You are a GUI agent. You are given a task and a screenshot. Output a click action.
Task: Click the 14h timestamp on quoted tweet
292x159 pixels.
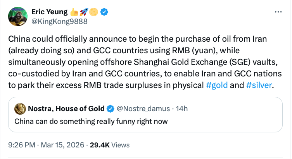[x=182, y=108]
